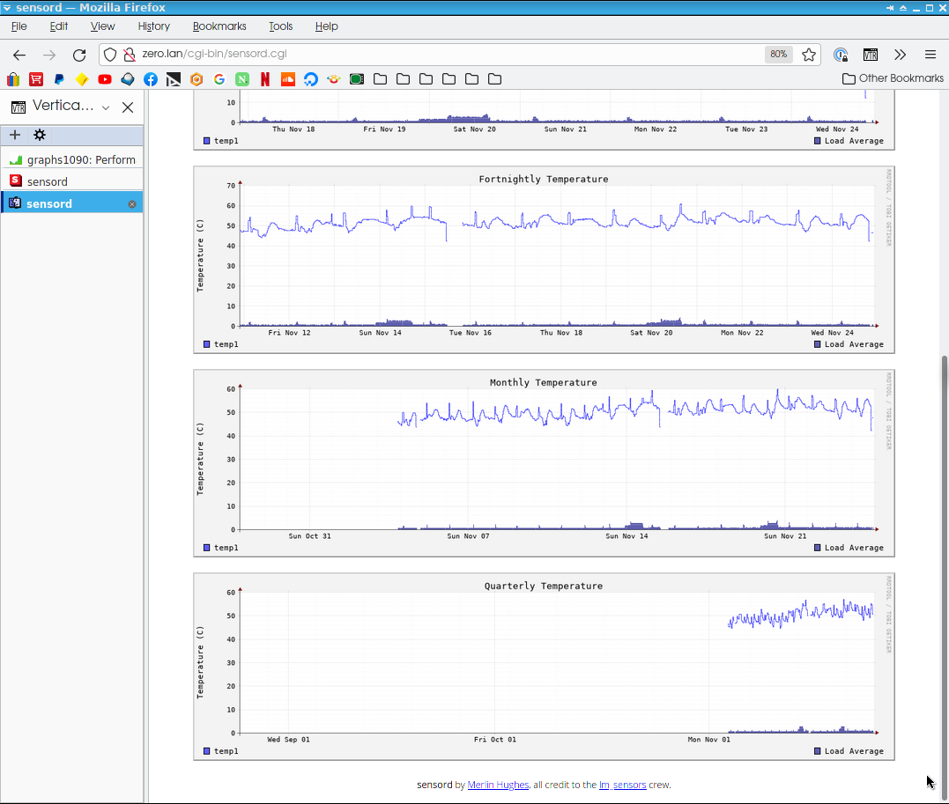Image resolution: width=949 pixels, height=804 pixels.
Task: Open the Bookmarks menu
Action: tap(219, 26)
